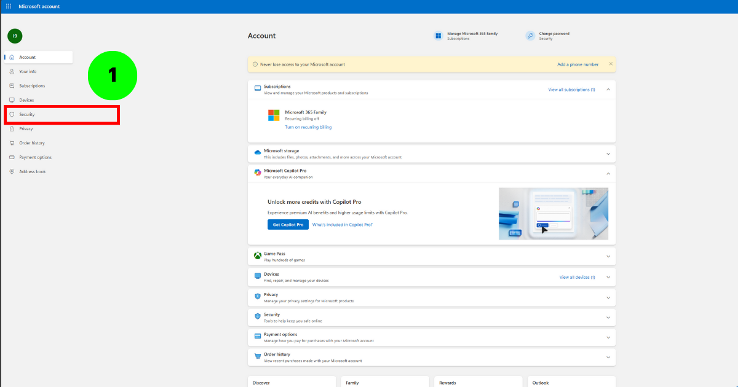Collapse the Microsoft Copilot Pro section
Viewport: 738px width, 387px height.
608,174
